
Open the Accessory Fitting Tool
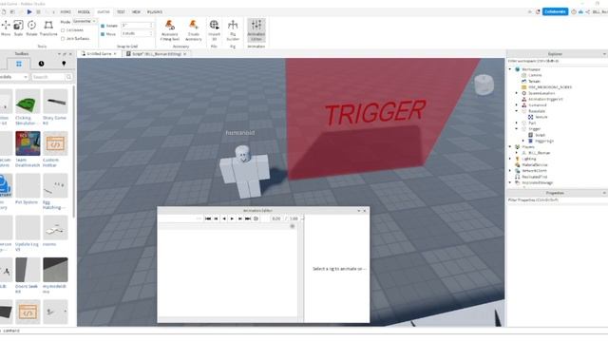(x=169, y=29)
